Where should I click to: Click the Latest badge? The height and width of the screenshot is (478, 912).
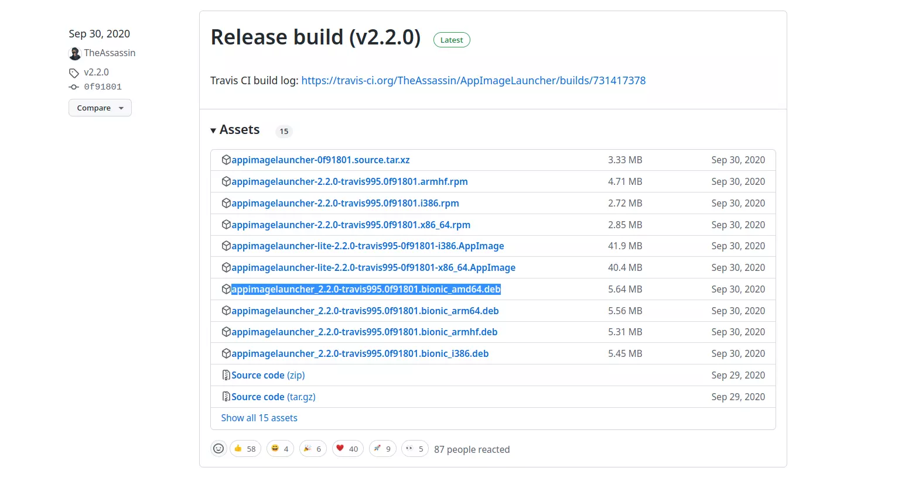click(452, 40)
